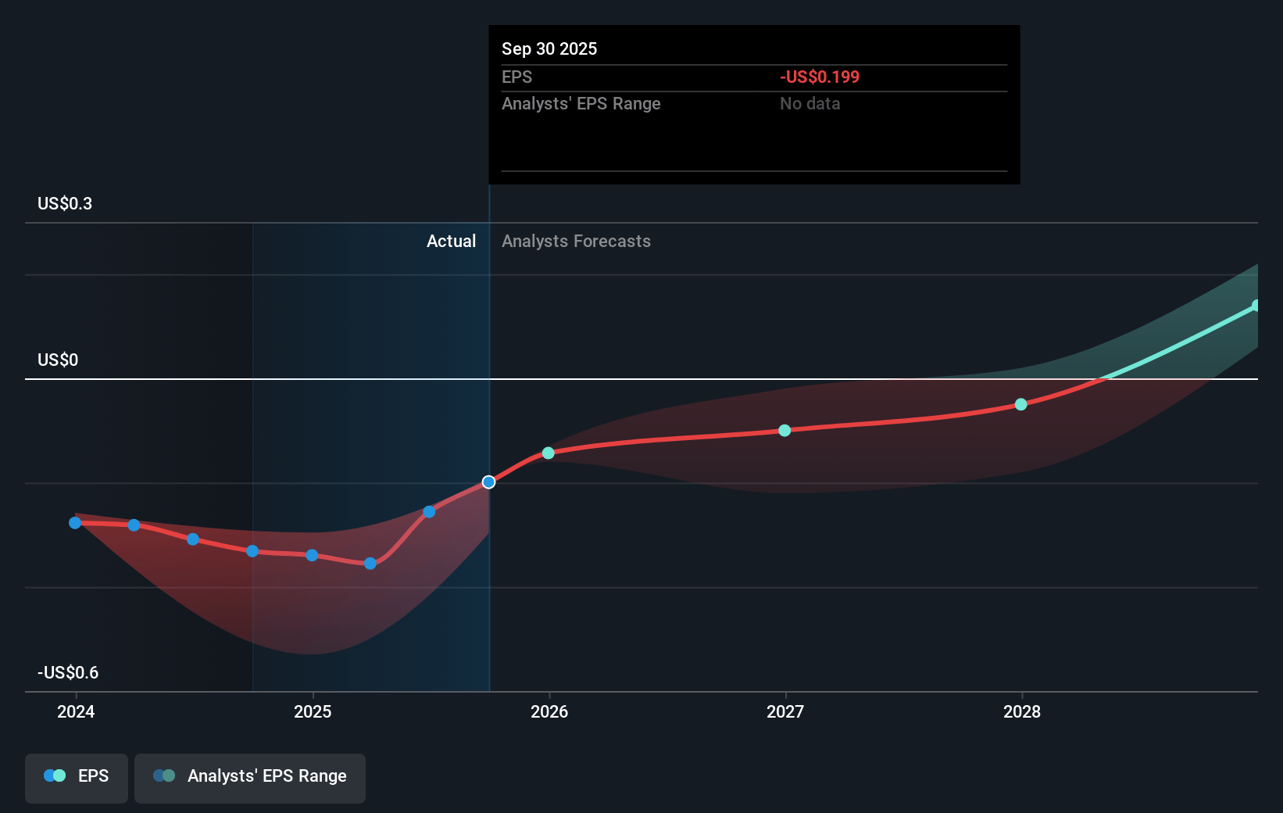Screen dimensions: 1283x813
Task: Click the 2026 x-axis label
Action: (549, 711)
